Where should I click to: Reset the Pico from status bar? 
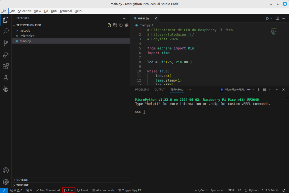(83, 190)
